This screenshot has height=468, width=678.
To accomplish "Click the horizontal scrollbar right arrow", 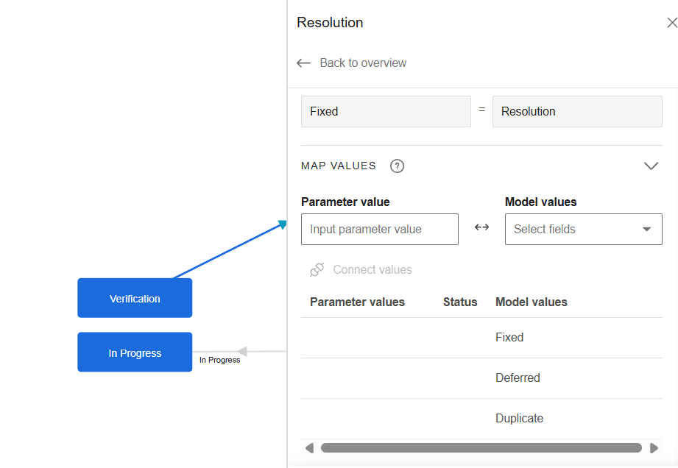I will pyautogui.click(x=654, y=448).
